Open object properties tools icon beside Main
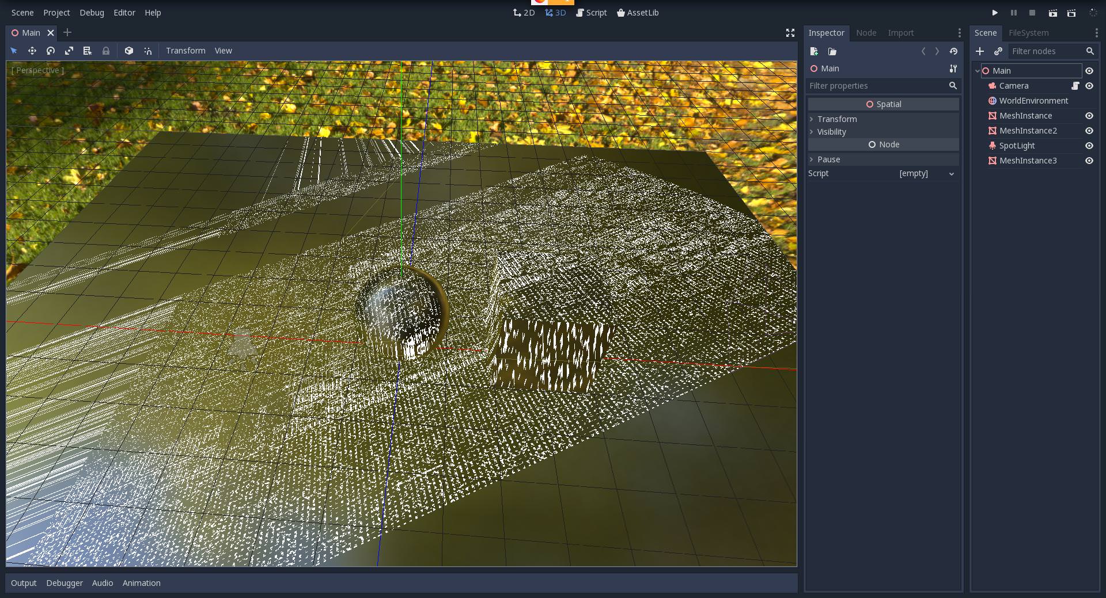This screenshot has height=598, width=1106. pyautogui.click(x=953, y=68)
